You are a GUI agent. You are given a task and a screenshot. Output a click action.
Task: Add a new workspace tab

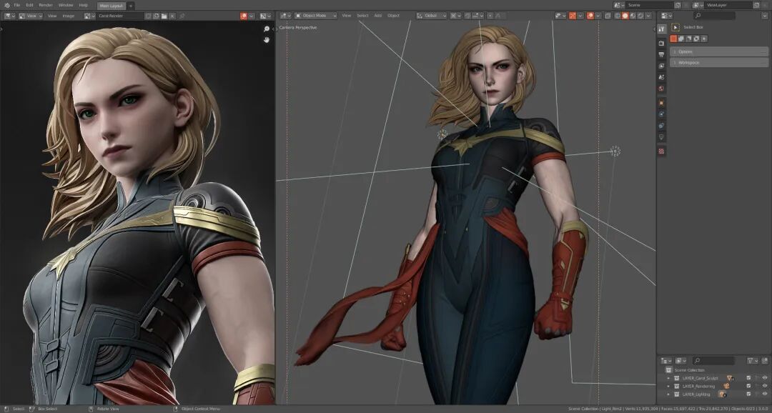(x=131, y=6)
